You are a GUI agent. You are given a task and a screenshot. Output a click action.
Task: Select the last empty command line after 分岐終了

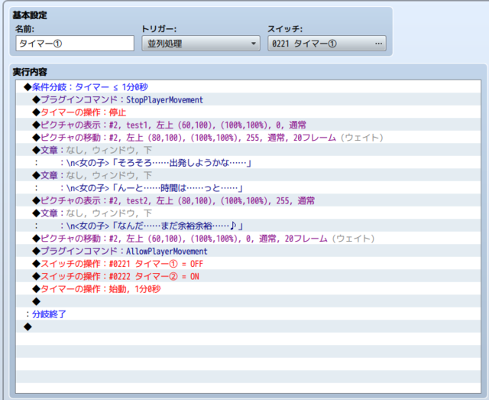pyautogui.click(x=248, y=327)
